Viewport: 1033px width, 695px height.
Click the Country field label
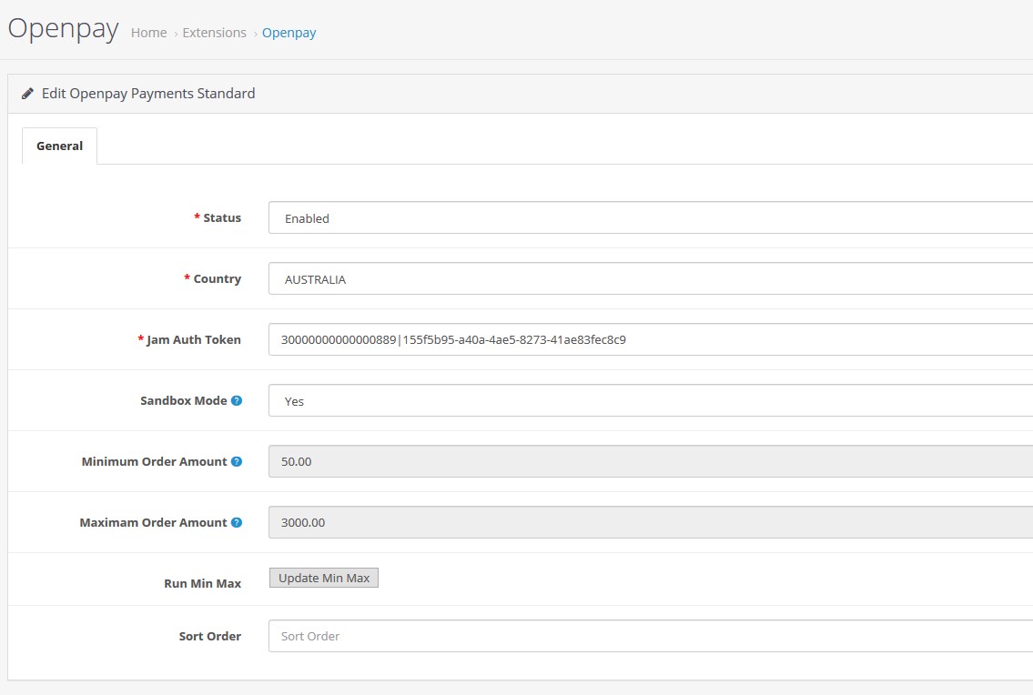[217, 279]
